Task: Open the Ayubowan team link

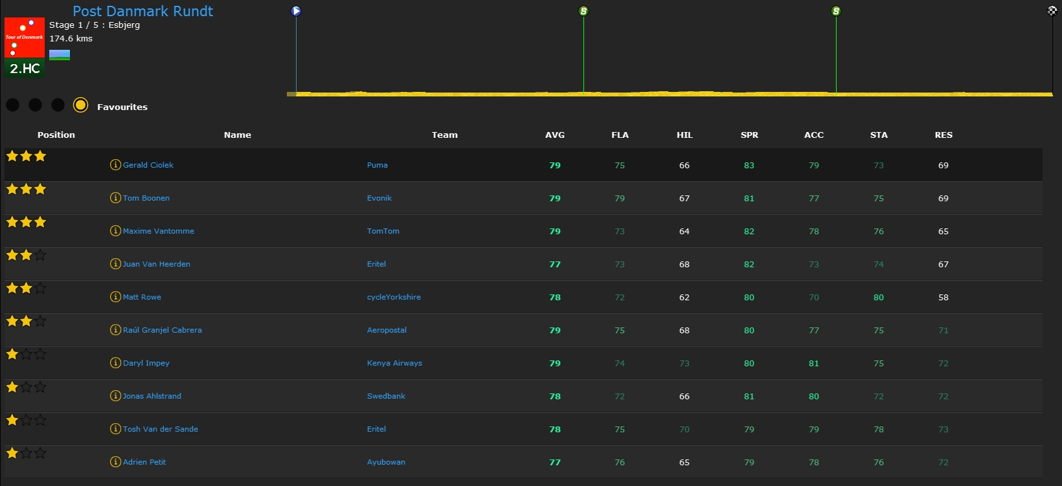Action: pos(386,462)
